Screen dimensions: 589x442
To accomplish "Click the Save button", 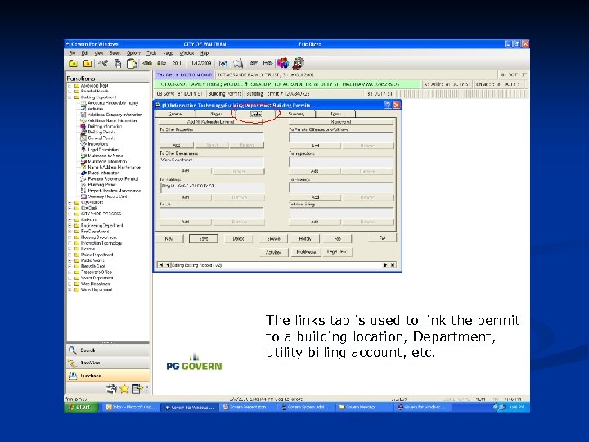I will click(203, 239).
